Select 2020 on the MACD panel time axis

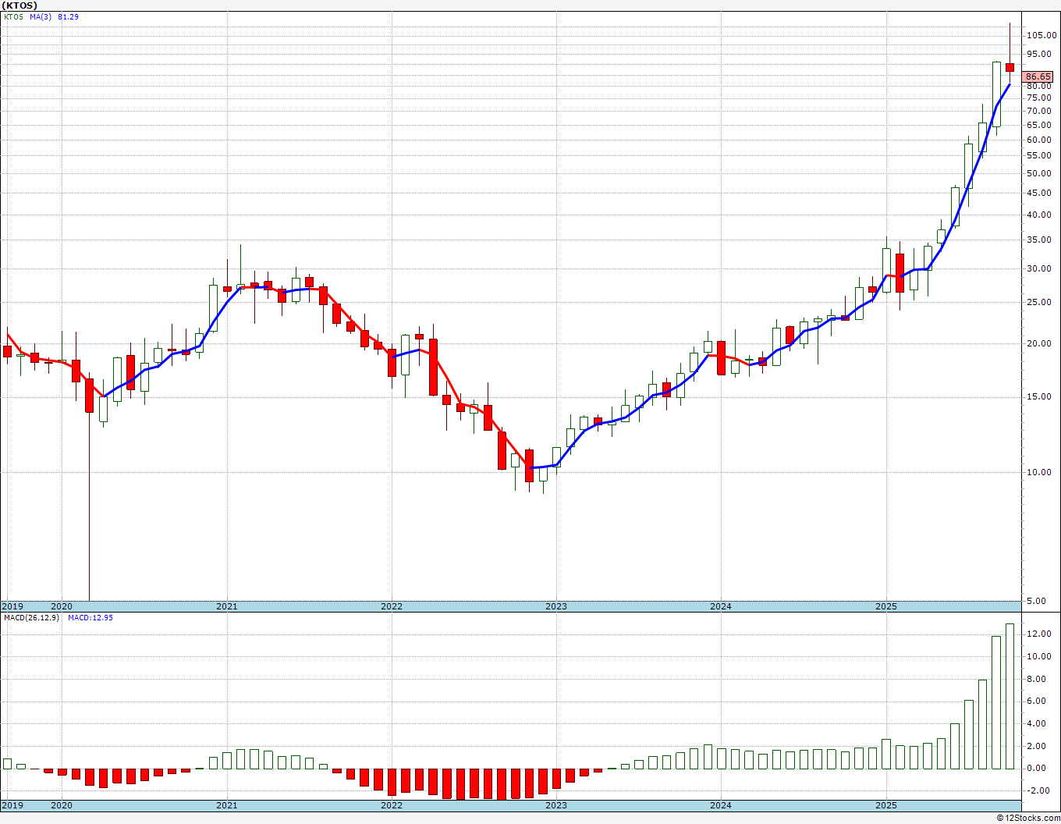[62, 805]
